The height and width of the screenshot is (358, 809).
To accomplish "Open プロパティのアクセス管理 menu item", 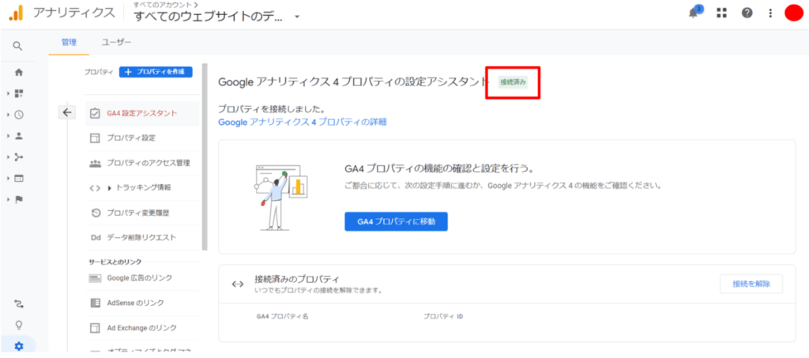I will coord(142,163).
